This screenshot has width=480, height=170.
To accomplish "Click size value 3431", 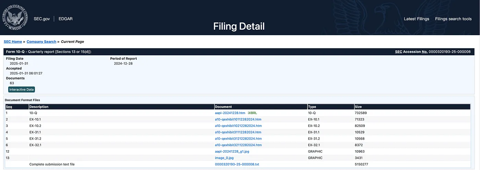I will tap(359, 158).
